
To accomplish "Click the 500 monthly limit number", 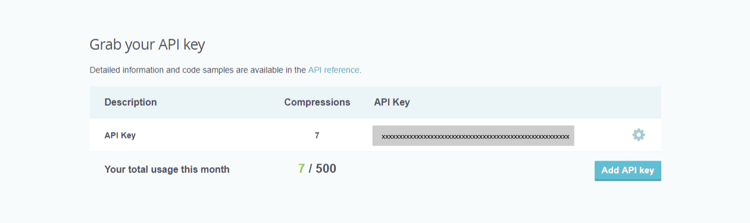I will click(x=326, y=169).
